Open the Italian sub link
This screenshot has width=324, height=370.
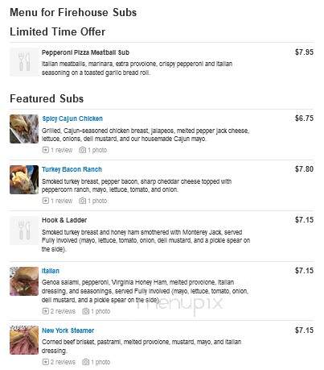point(51,271)
